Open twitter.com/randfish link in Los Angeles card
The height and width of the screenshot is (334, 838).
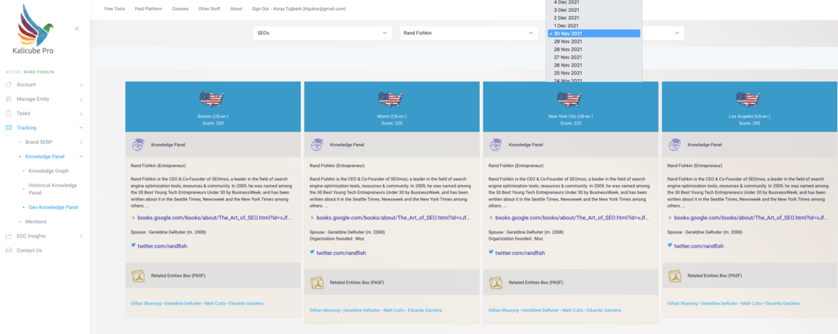point(698,246)
